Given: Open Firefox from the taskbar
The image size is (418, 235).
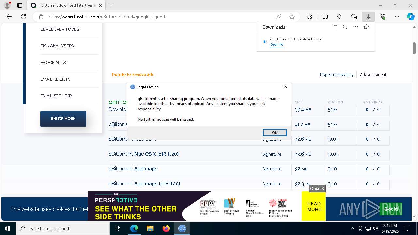Looking at the screenshot, I should [x=166, y=228].
